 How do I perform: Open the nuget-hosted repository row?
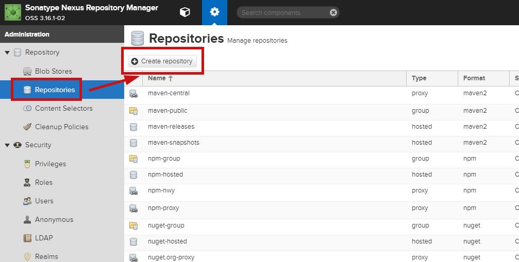[x=322, y=242]
